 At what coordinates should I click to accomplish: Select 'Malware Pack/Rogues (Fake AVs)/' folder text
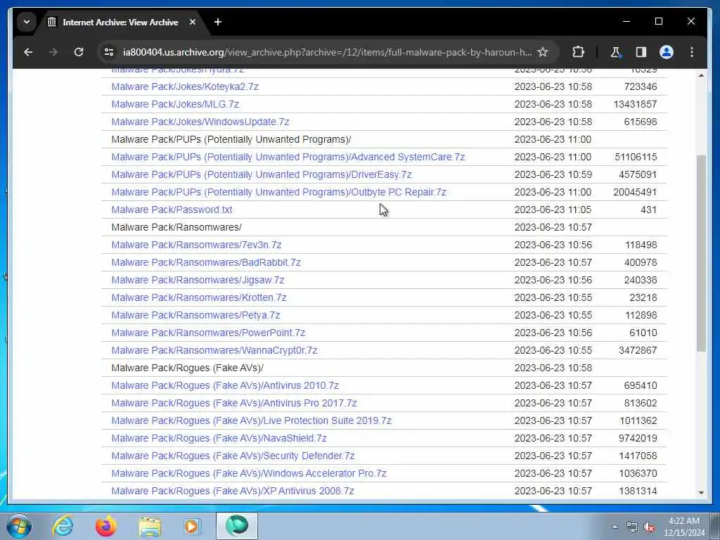point(187,368)
